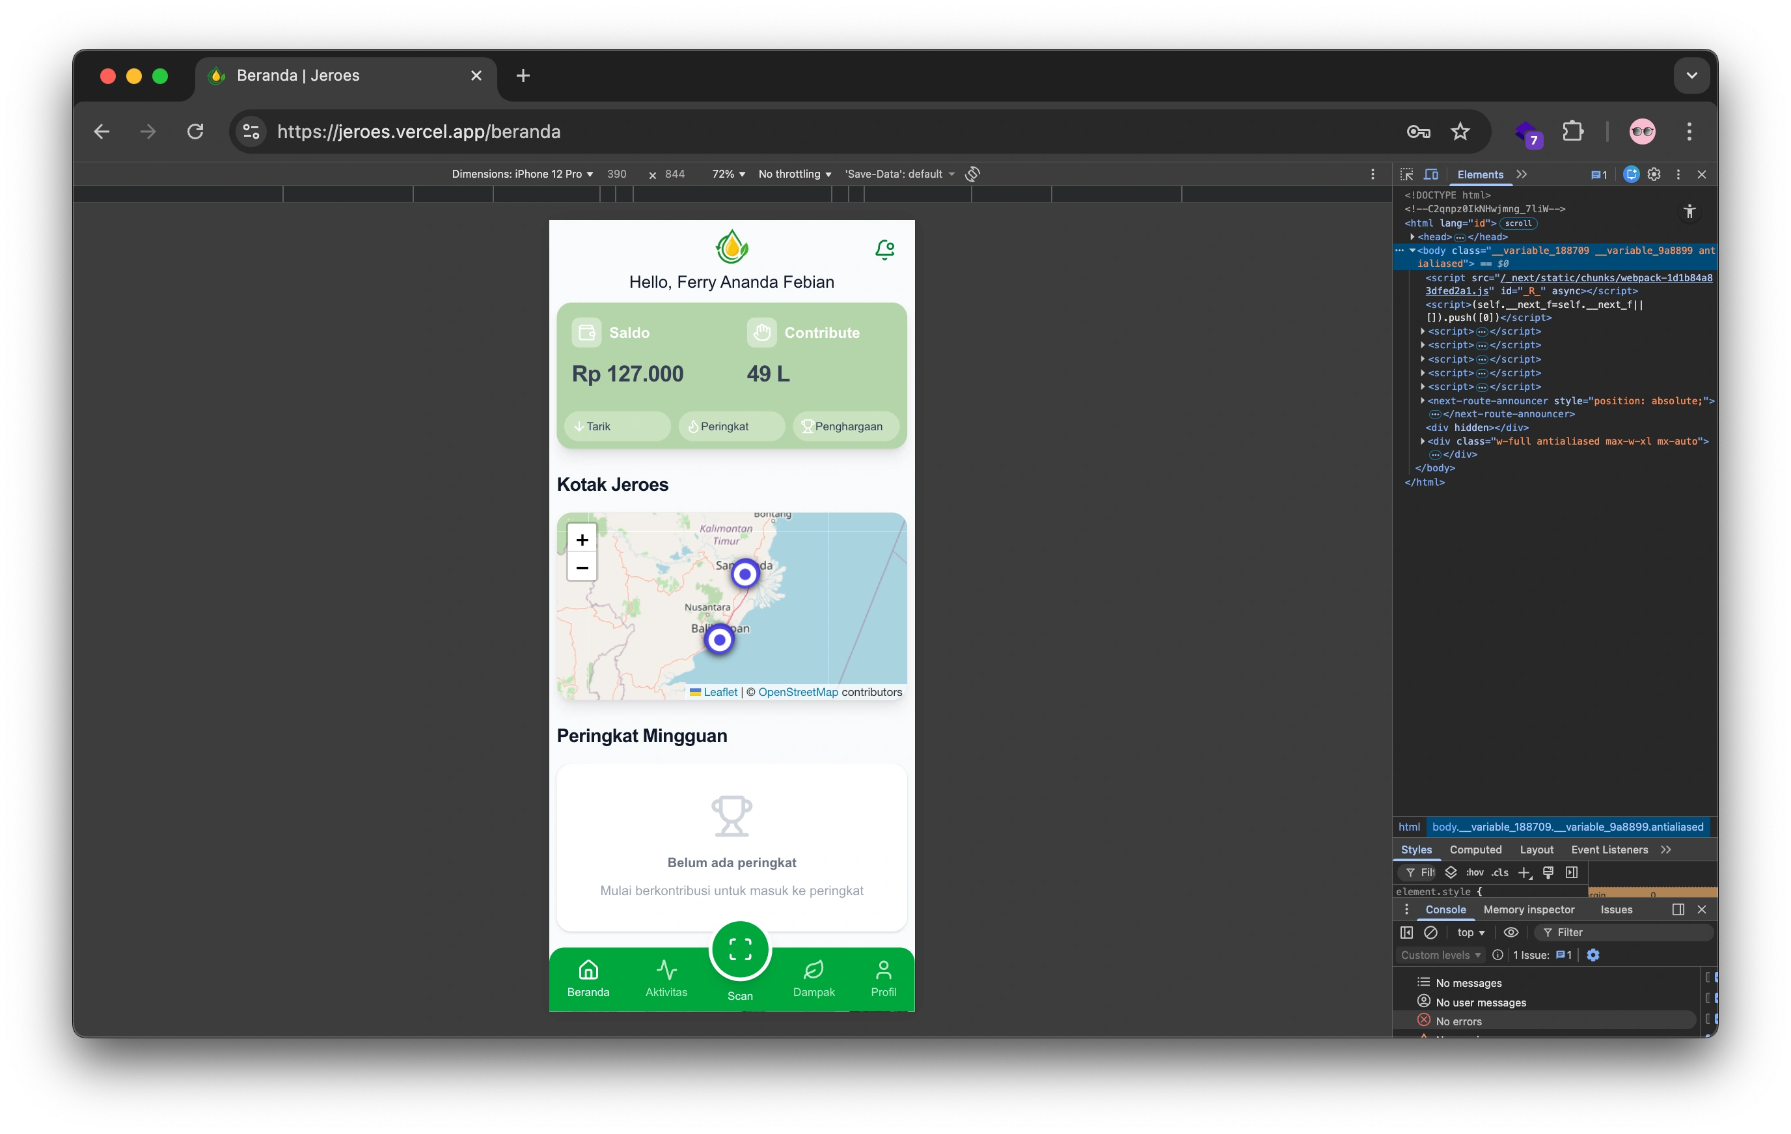The image size is (1791, 1134).
Task: Open the No throttling dropdown
Action: tap(793, 174)
